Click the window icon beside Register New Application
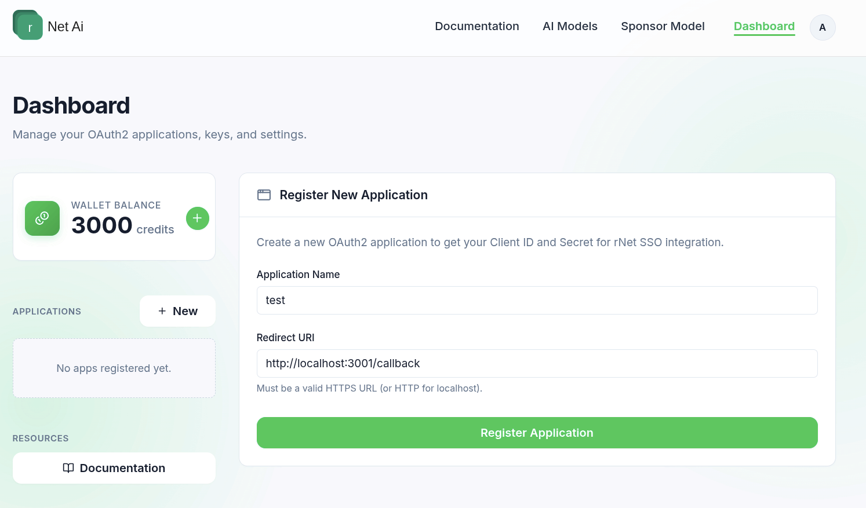The width and height of the screenshot is (866, 508). pyautogui.click(x=264, y=195)
